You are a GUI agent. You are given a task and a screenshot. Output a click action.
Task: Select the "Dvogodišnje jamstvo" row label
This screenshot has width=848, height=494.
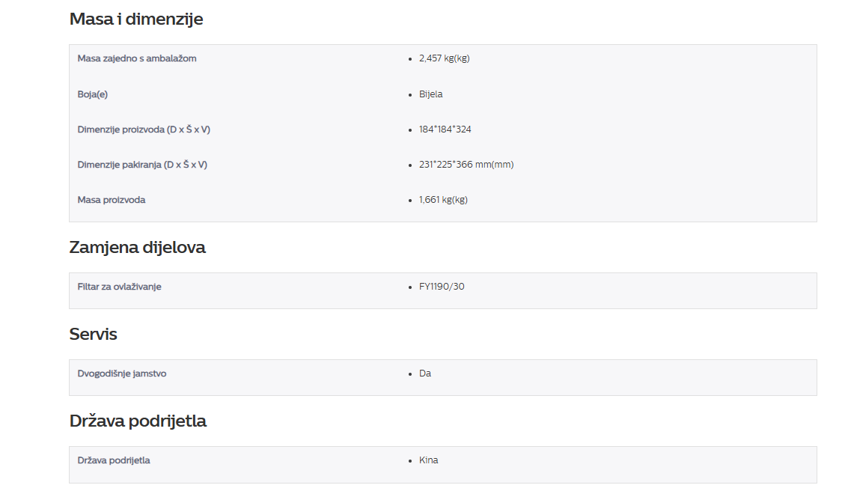click(122, 373)
